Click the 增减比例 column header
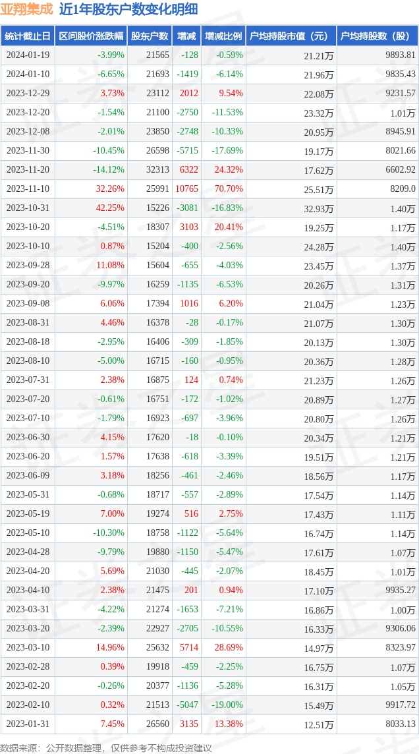 pyautogui.click(x=223, y=36)
